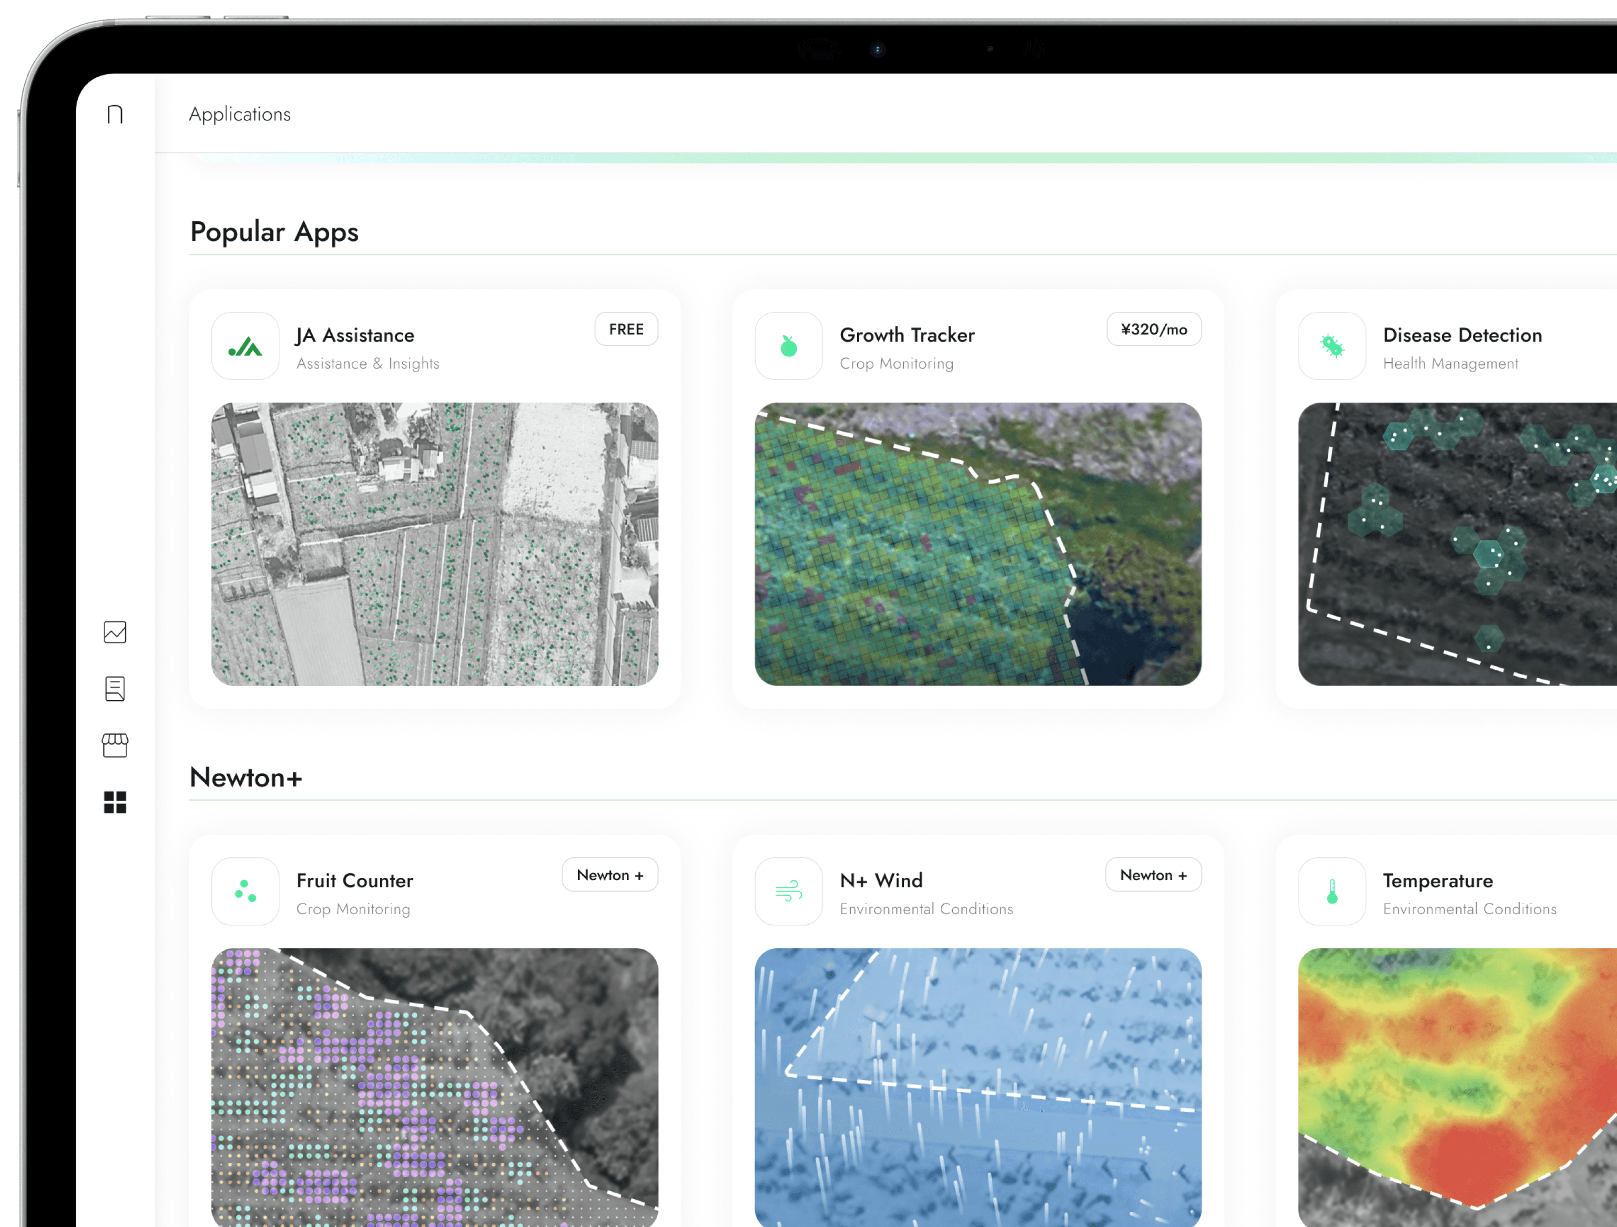Click the Applications page header text
The image size is (1617, 1227).
[x=240, y=115]
